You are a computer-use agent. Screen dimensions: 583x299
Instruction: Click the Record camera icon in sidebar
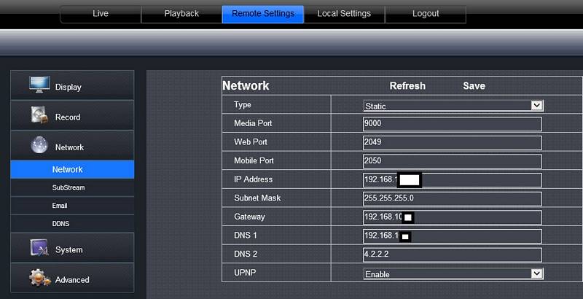click(x=39, y=116)
